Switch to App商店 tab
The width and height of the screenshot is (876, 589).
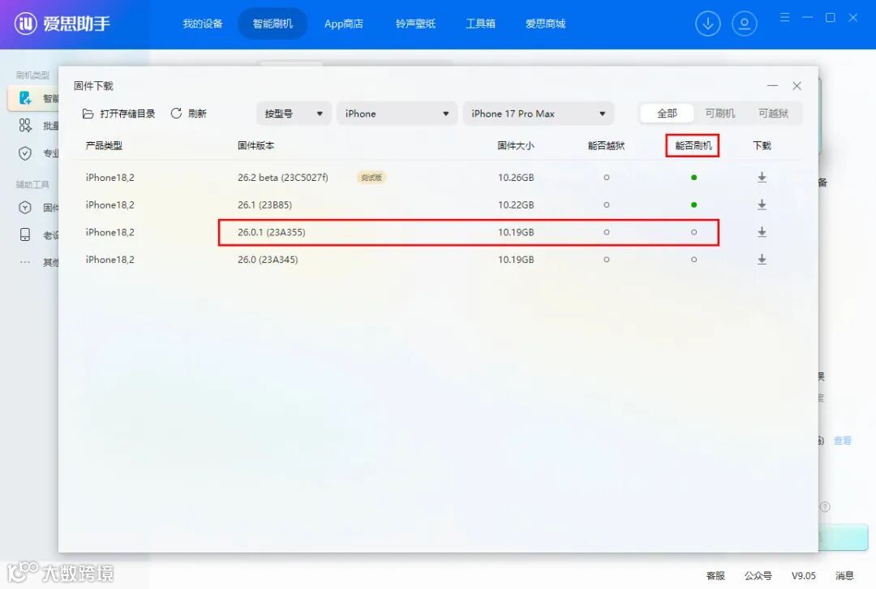pos(344,24)
